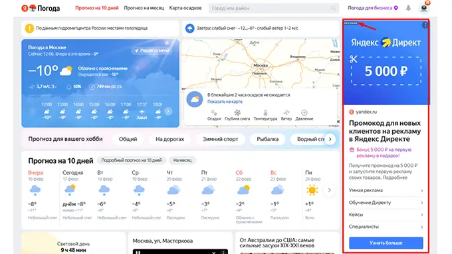Click the pressure icon 749 мм рт. ст.
The width and height of the screenshot is (452, 254).
click(x=92, y=86)
